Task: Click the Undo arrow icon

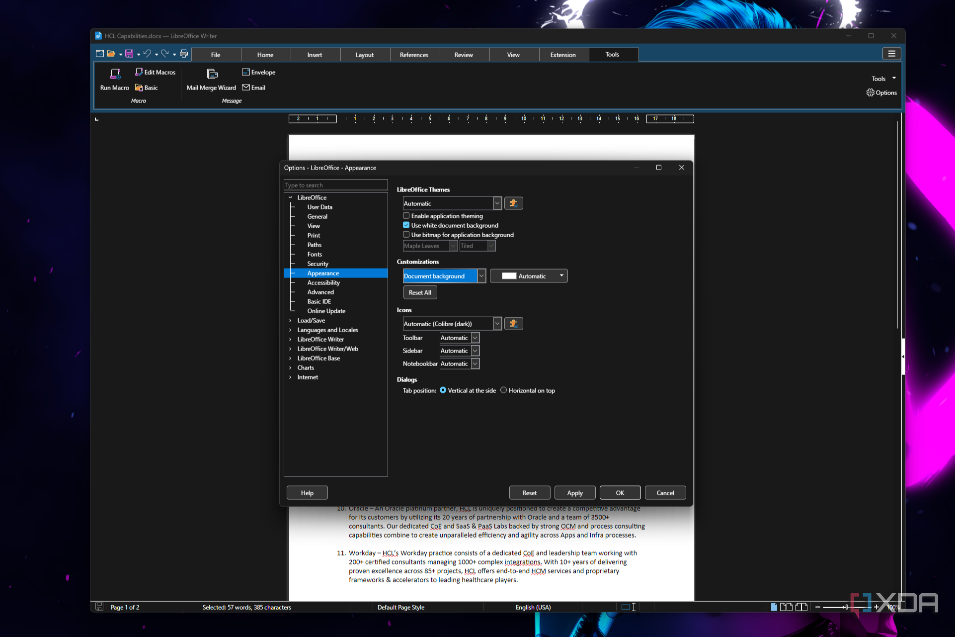Action: pyautogui.click(x=147, y=54)
